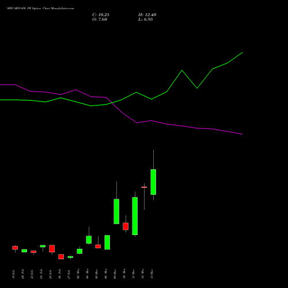
Task: Click the red candle above 26 Feb
Action: click(x=61, y=257)
